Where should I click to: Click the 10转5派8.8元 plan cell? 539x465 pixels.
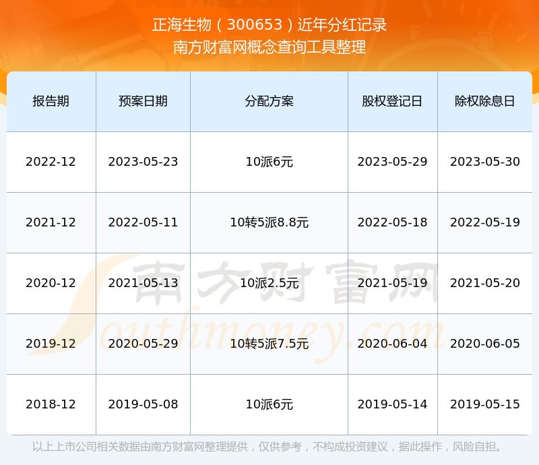269,222
